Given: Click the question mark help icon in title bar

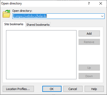Looking at the screenshot, I should click(x=89, y=3).
